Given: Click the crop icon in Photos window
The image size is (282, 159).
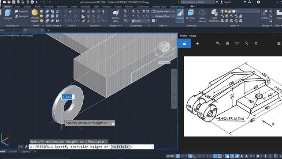Looking at the screenshot, I should (x=256, y=43).
